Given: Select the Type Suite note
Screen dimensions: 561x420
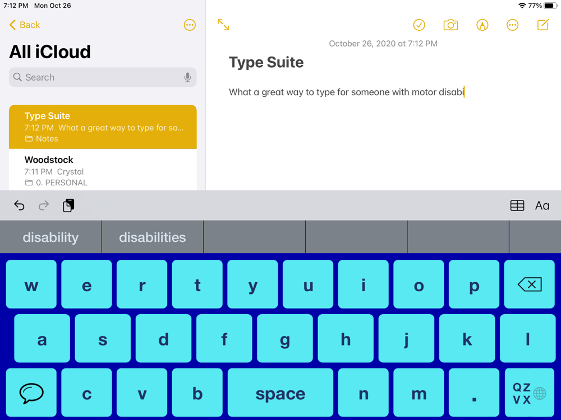Looking at the screenshot, I should click(x=103, y=127).
